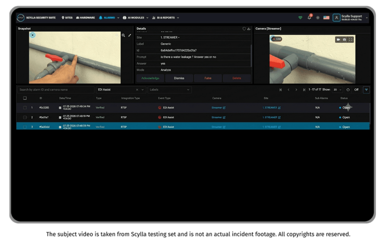Image resolution: width=385 pixels, height=246 pixels.
Task: Open the filter funnel button
Action: click(367, 90)
